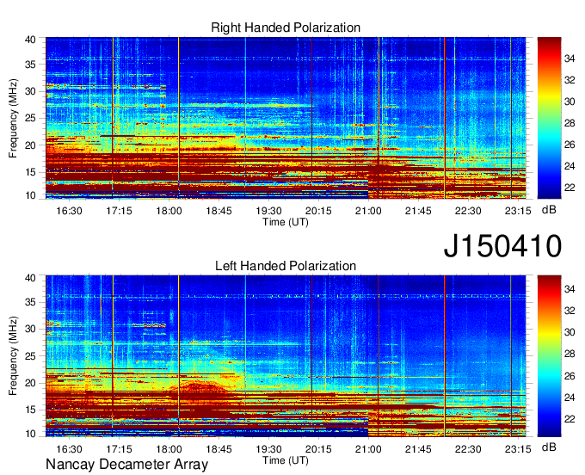Click the 18:00 tick on the top time axis

169,211
